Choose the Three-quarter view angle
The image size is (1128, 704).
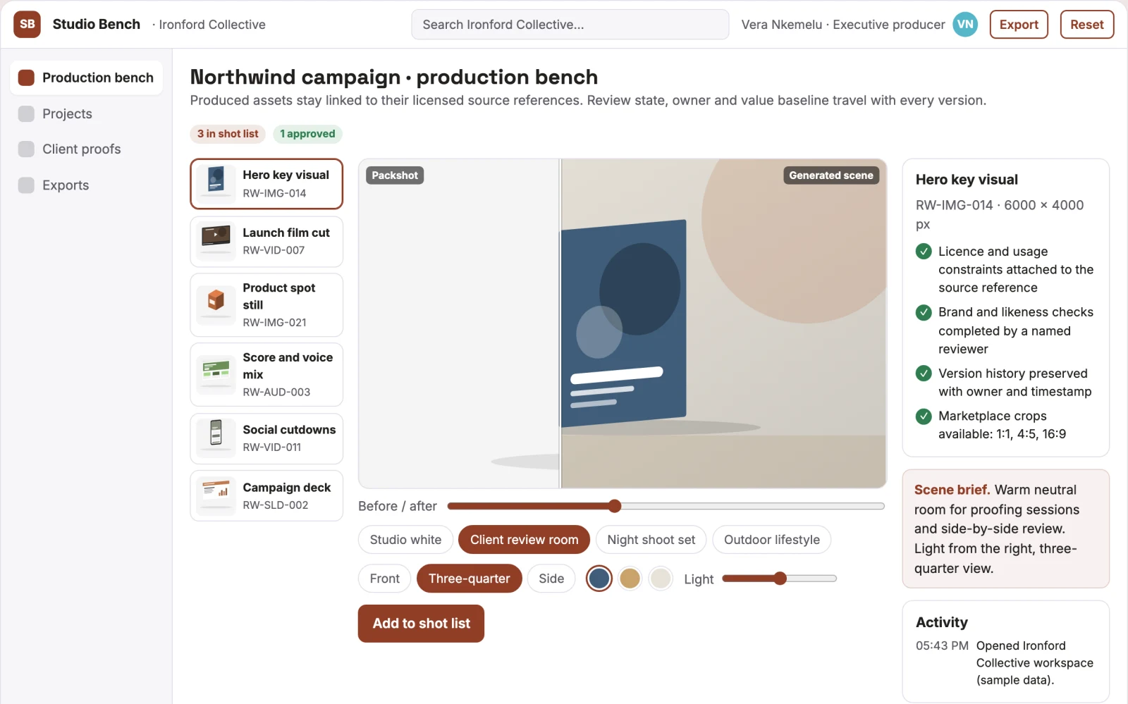coord(469,579)
